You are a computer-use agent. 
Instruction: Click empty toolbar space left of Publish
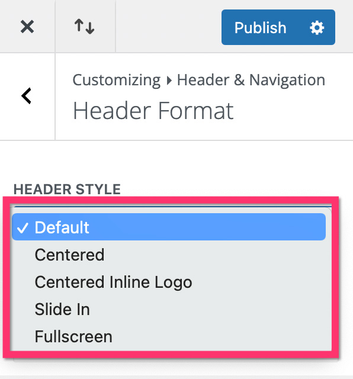[169, 27]
